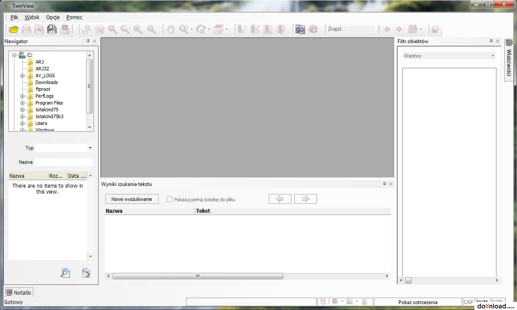Image resolution: width=517 pixels, height=310 pixels.
Task: Sort search results by Tekst column
Action: (x=293, y=211)
